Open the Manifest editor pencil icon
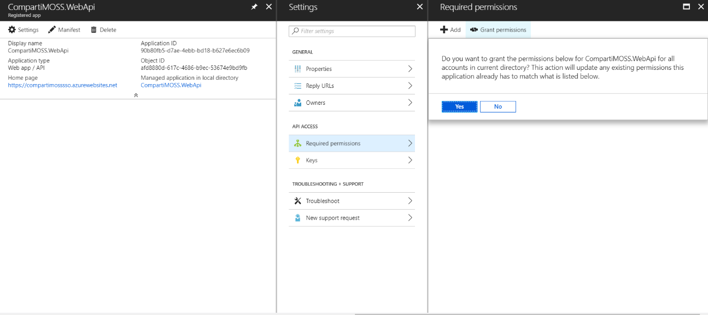This screenshot has width=708, height=315. (52, 30)
